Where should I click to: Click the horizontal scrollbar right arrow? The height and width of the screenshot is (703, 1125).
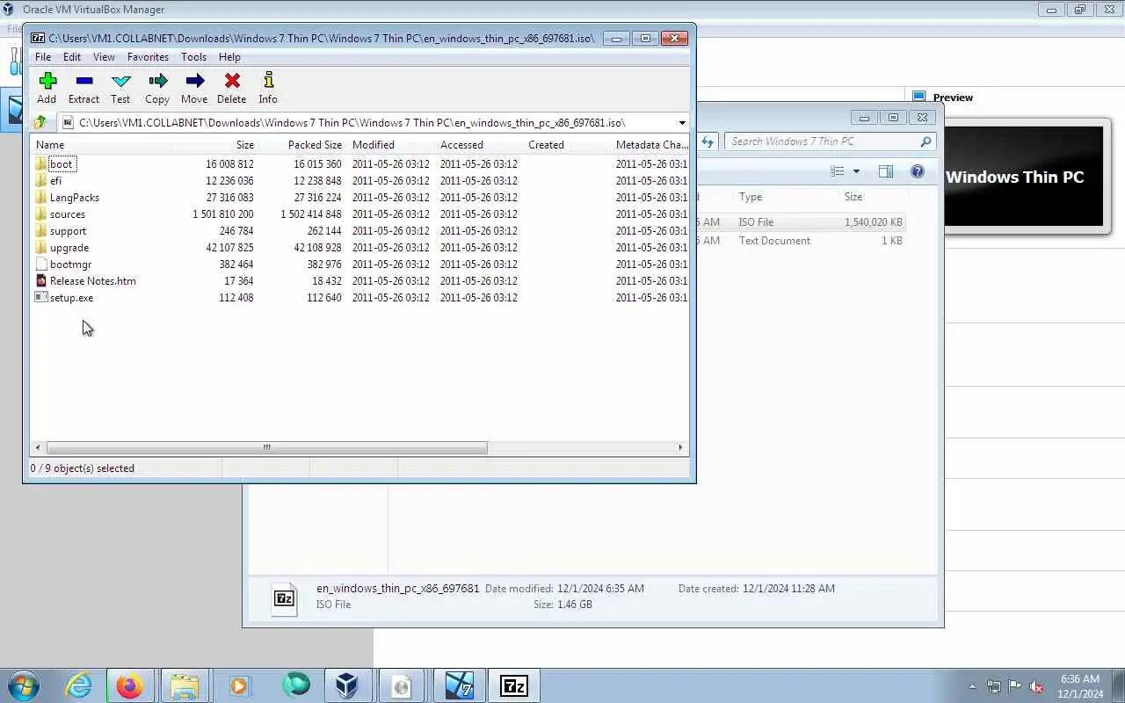[x=680, y=447]
